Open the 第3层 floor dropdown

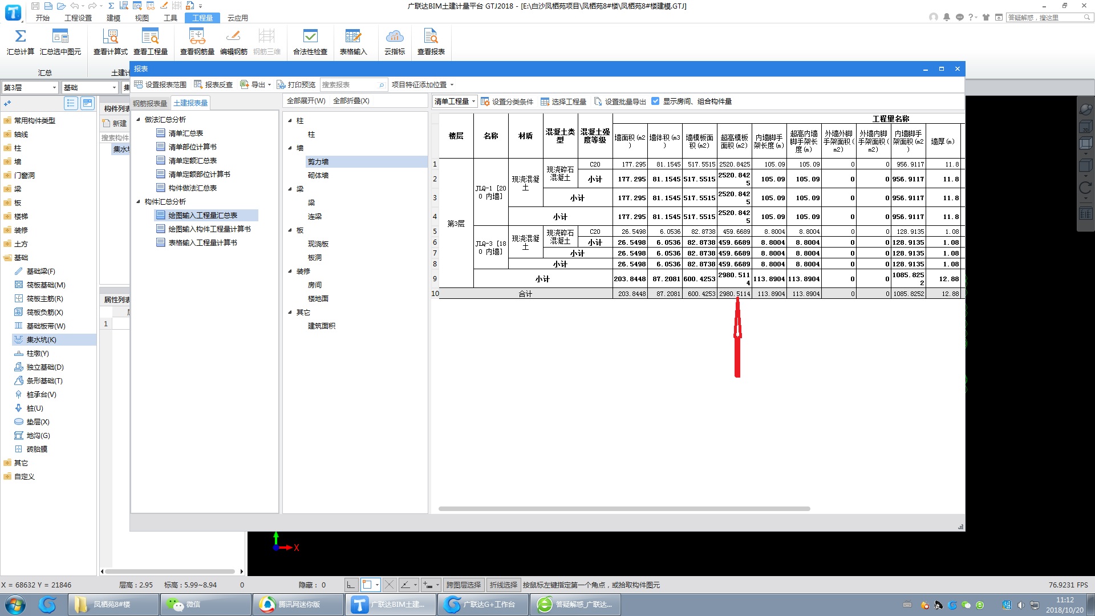point(30,88)
